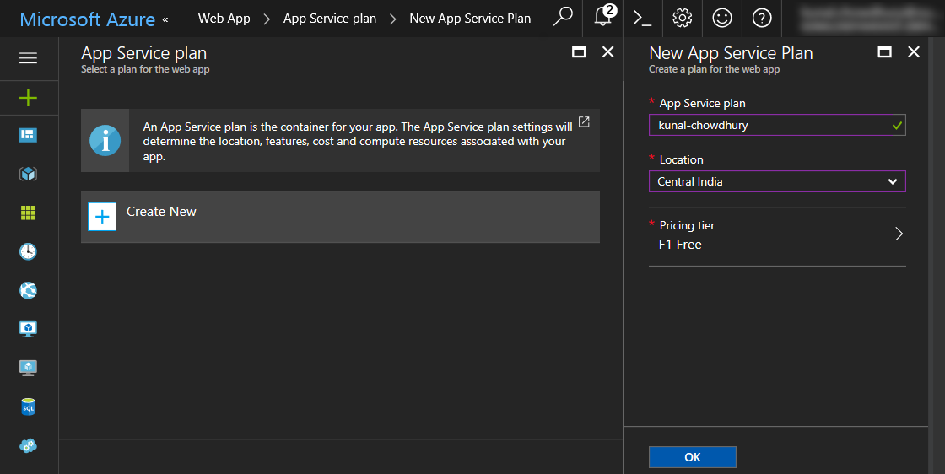Click the Microsoft Azure logo text
The width and height of the screenshot is (945, 474).
pos(88,19)
